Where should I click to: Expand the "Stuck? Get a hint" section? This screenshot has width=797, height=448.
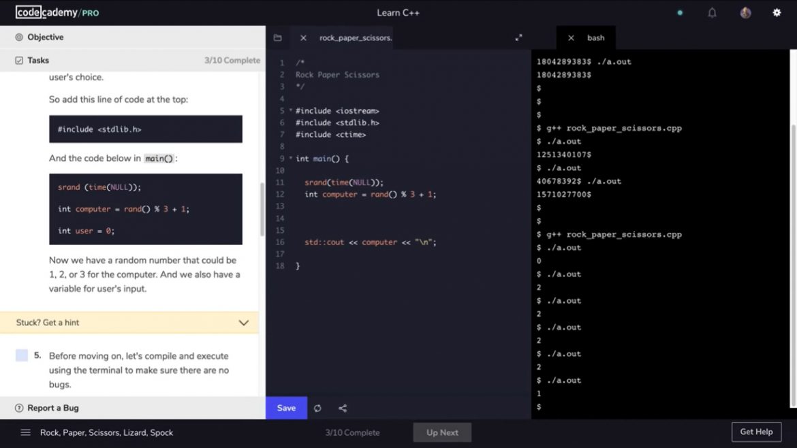coord(245,322)
